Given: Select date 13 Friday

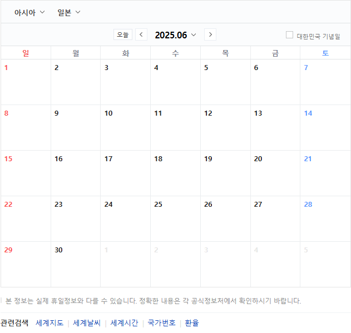Looking at the screenshot, I should pos(258,113).
